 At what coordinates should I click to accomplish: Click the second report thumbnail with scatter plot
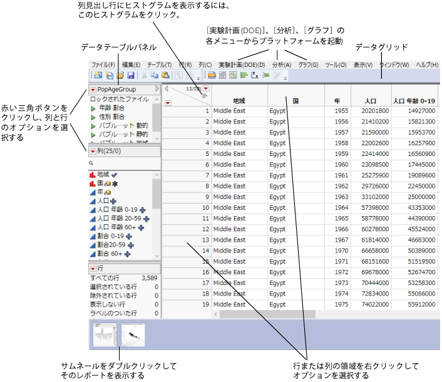tap(133, 335)
